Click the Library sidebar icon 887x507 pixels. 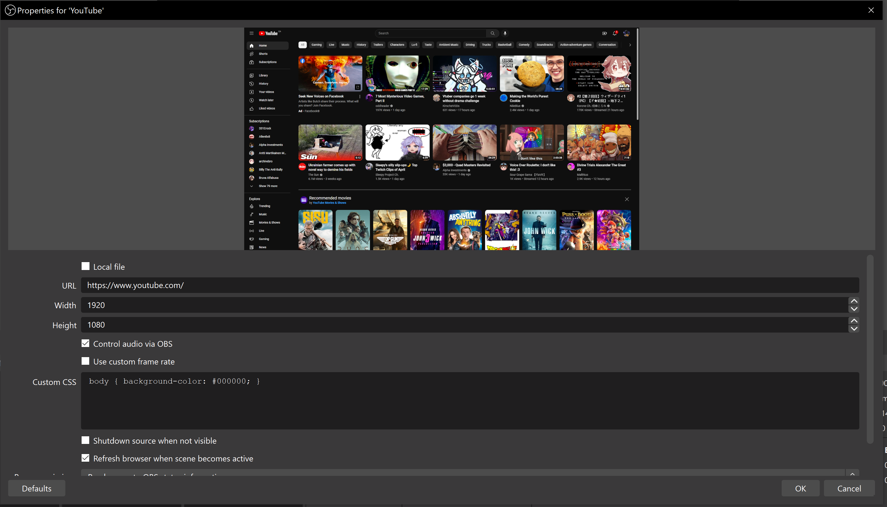coord(252,76)
